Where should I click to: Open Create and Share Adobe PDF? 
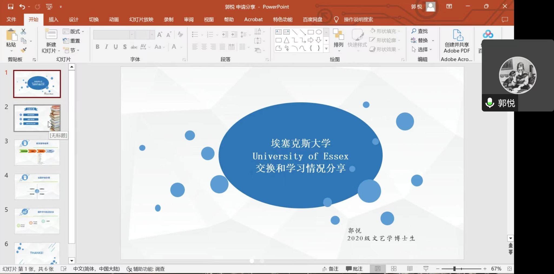pyautogui.click(x=457, y=41)
